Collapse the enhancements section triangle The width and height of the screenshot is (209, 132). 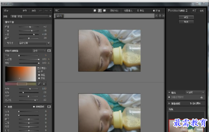[5, 107]
